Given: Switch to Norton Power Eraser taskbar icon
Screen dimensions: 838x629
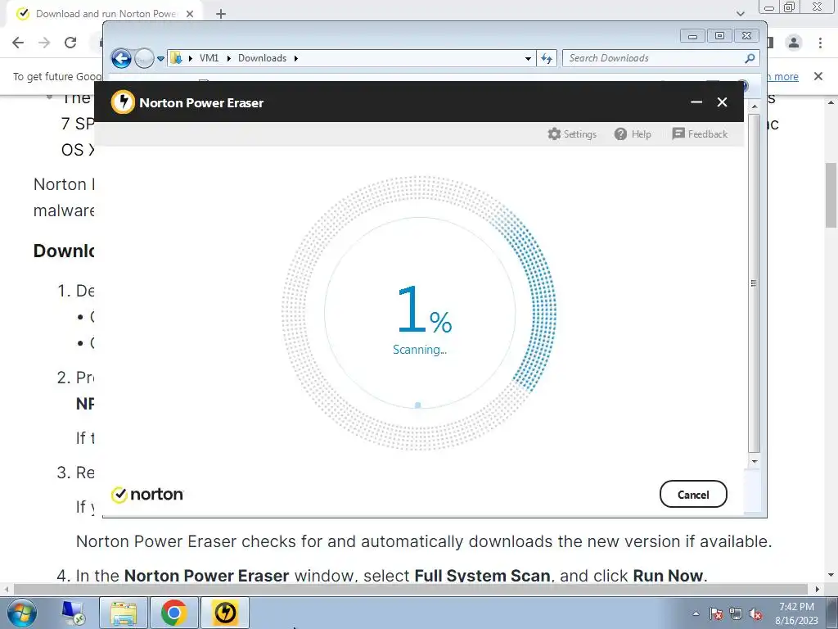Looking at the screenshot, I should pyautogui.click(x=225, y=613).
